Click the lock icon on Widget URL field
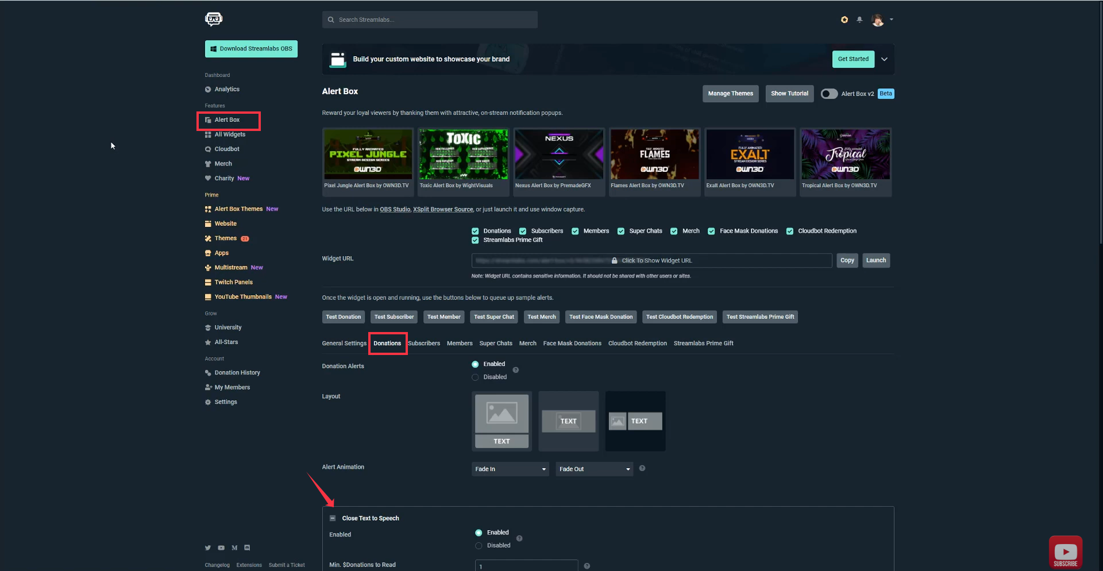1103x571 pixels. tap(615, 260)
